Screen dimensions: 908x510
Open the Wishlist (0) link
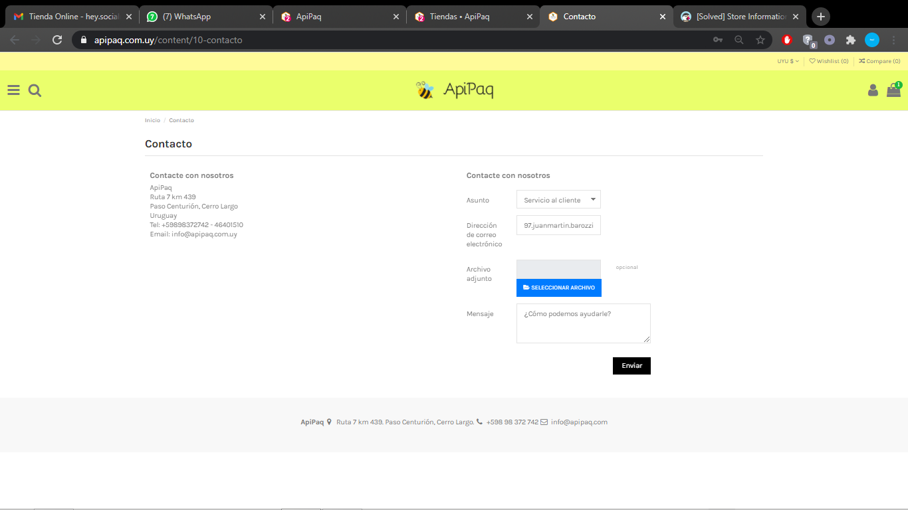click(x=829, y=61)
